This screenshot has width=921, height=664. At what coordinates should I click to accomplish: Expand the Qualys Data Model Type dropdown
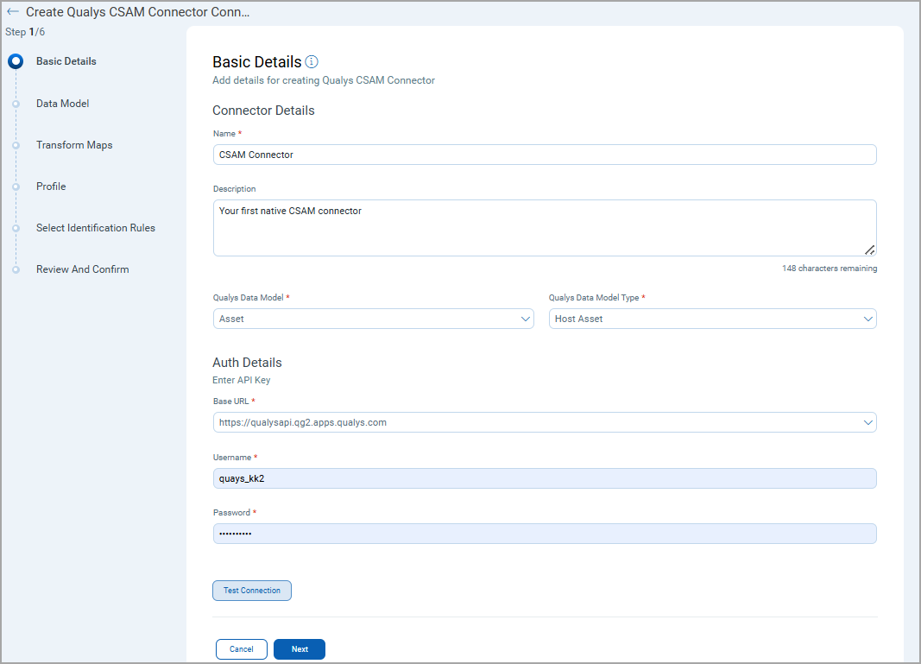pyautogui.click(x=712, y=319)
